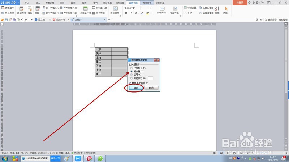Open the 拆分表格 split table dropdown
Screen dimensions: 289x162
tap(100, 13)
